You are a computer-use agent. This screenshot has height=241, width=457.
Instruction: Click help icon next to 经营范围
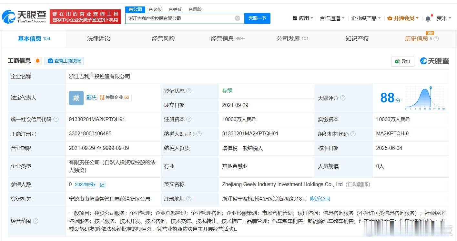pos(36,221)
